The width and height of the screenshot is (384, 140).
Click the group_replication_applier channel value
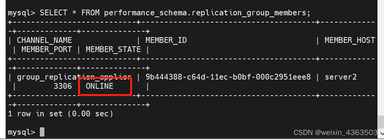[x=74, y=77]
